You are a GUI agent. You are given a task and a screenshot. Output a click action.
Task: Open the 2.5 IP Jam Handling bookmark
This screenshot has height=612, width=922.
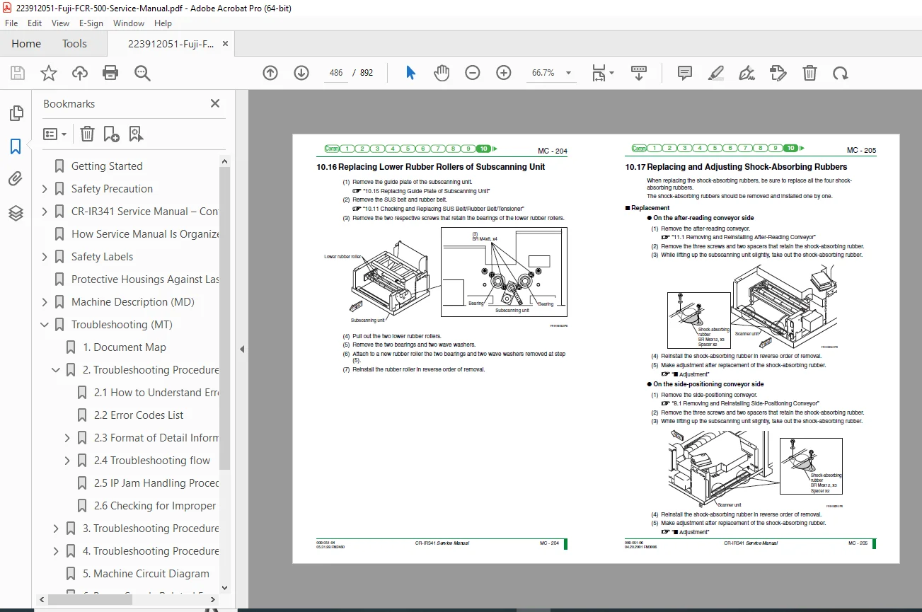point(155,483)
